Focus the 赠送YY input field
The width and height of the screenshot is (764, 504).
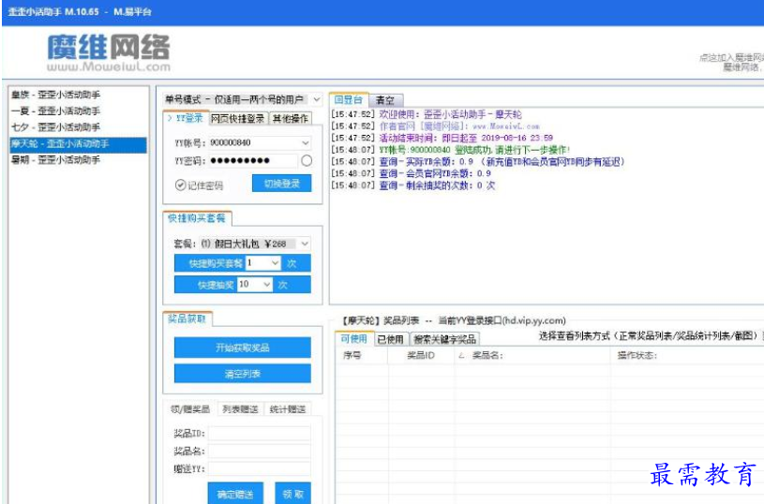[x=260, y=468]
